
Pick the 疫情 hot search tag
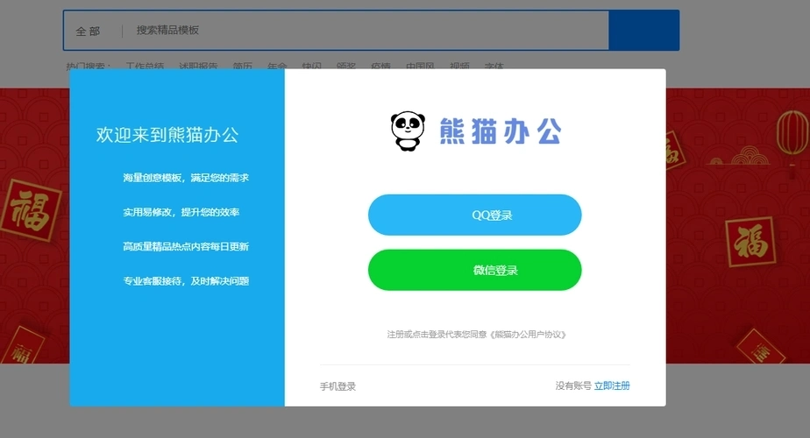pos(380,67)
